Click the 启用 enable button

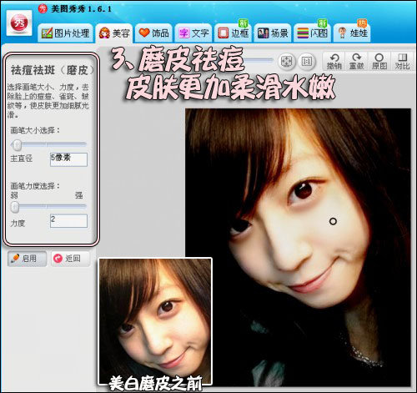click(27, 259)
